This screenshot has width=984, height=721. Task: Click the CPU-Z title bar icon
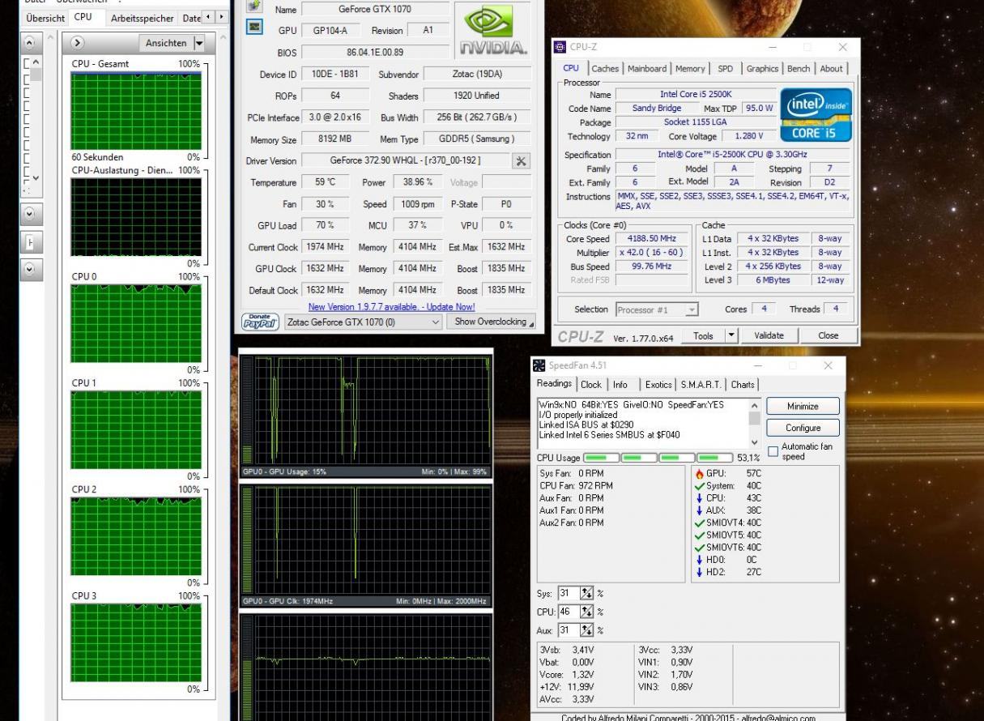pyautogui.click(x=560, y=47)
